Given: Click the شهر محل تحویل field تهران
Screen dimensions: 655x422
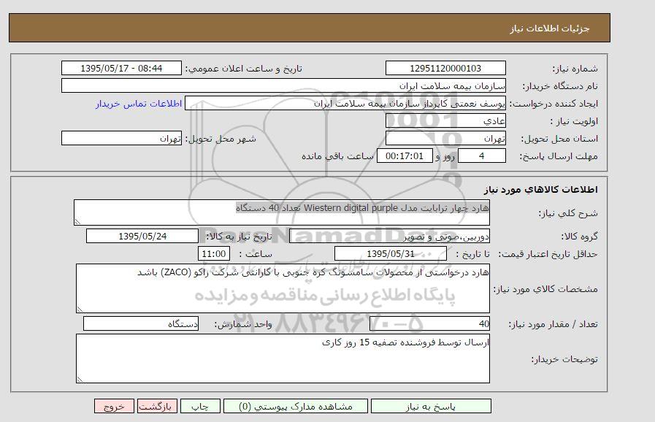Looking at the screenshot, I should (121, 138).
